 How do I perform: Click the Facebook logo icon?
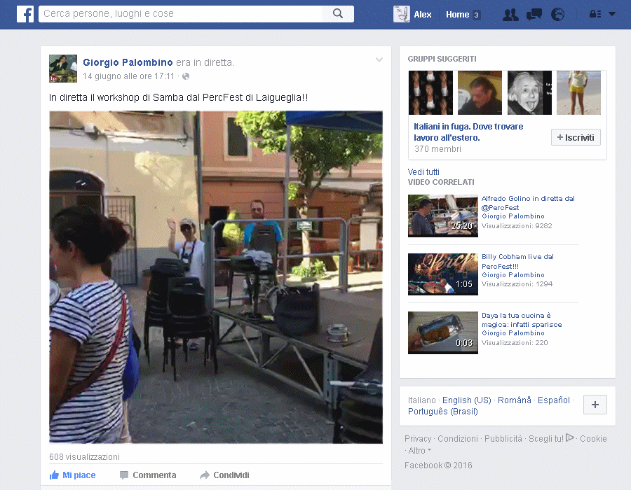click(25, 14)
